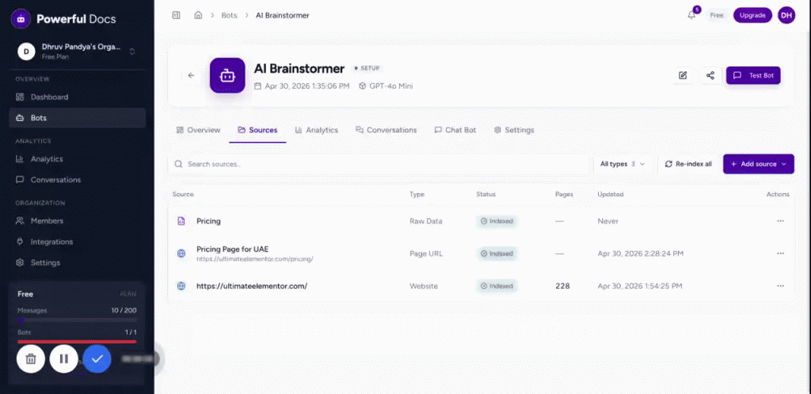Viewport: 811px width, 394px height.
Task: Click the Updated column header
Action: (611, 194)
